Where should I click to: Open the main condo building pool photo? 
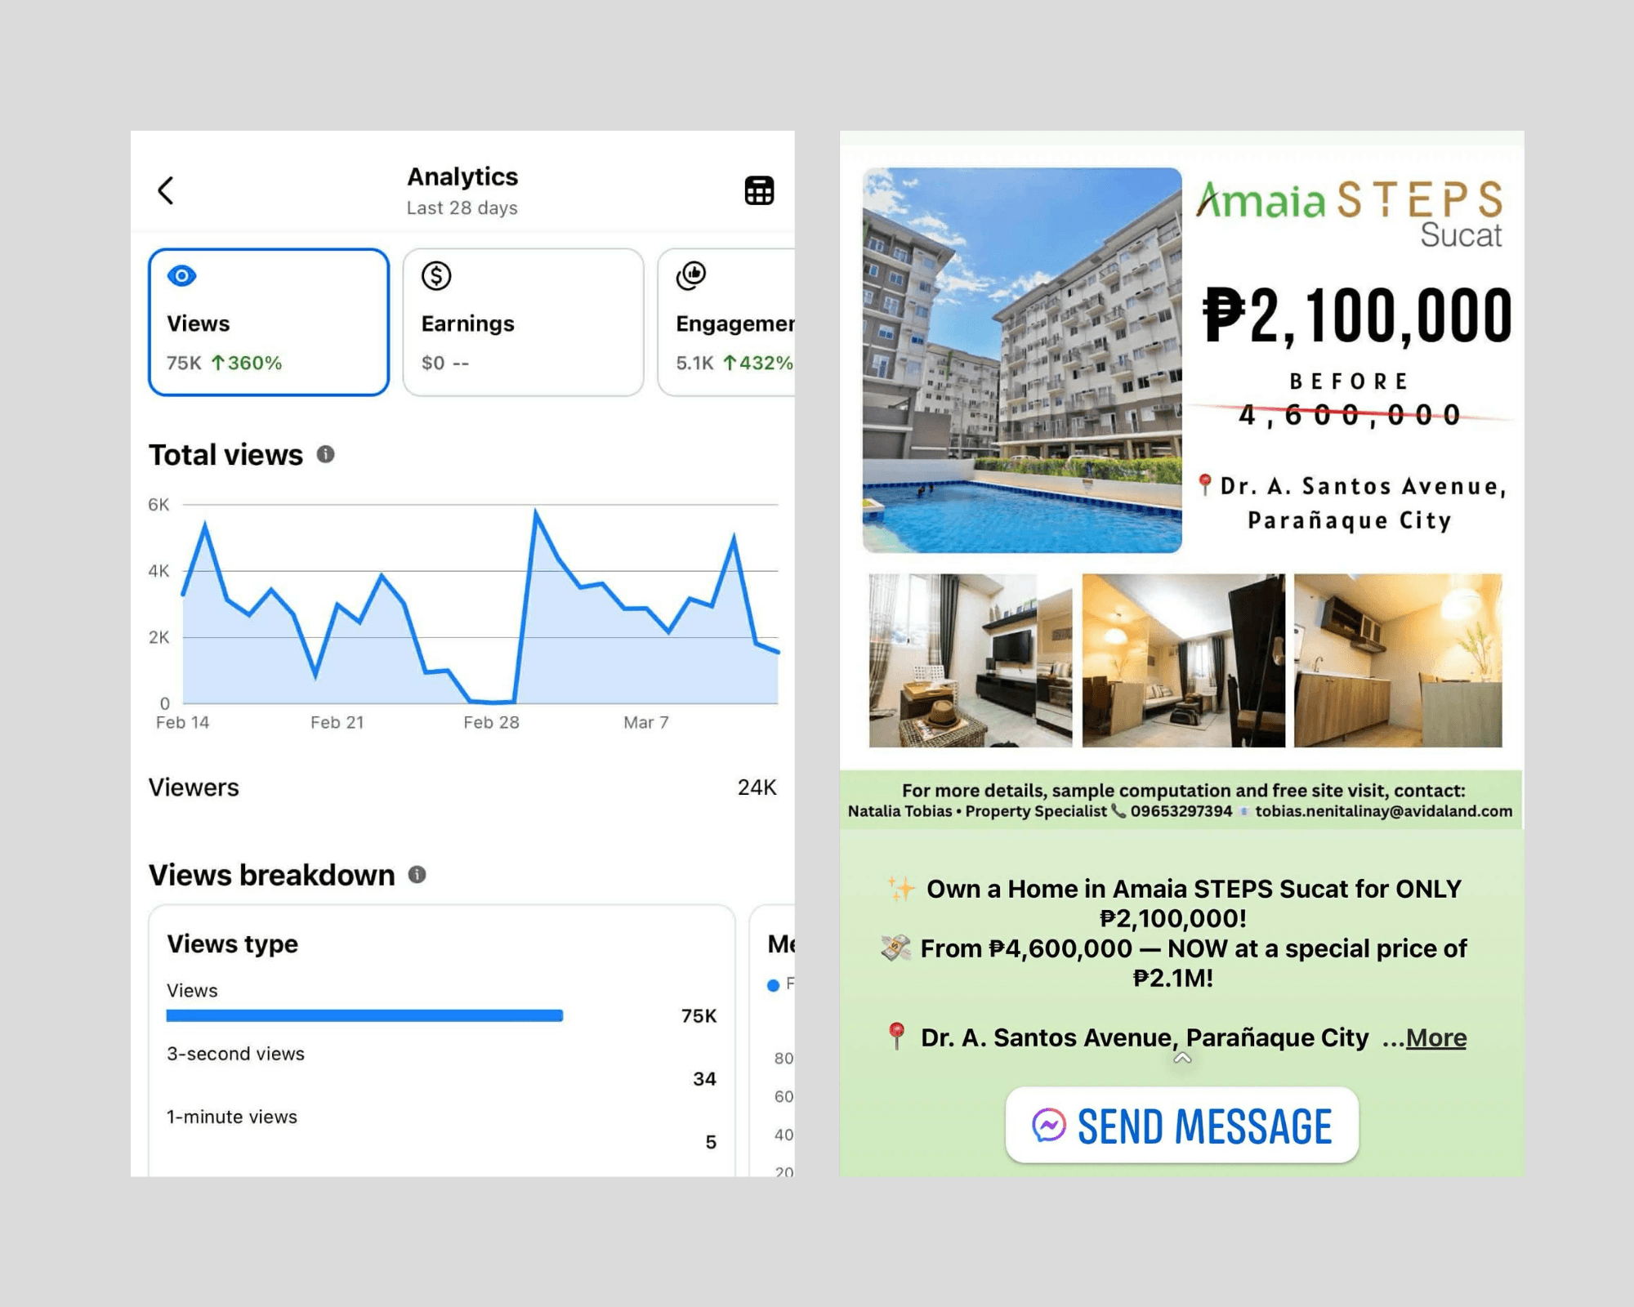1022,360
